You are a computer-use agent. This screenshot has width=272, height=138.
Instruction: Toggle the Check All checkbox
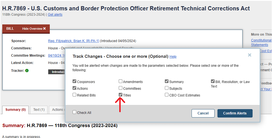click(x=75, y=112)
